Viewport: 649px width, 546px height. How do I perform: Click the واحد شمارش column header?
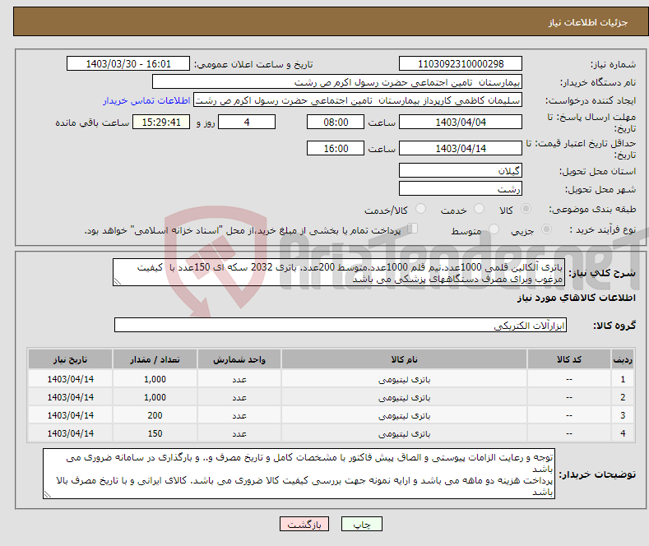239,359
